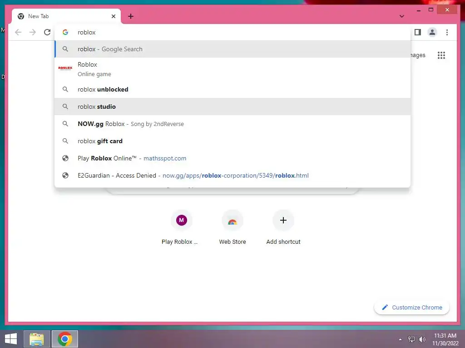Show hidden tray icons arrow
This screenshot has width=465, height=348.
tap(400, 339)
